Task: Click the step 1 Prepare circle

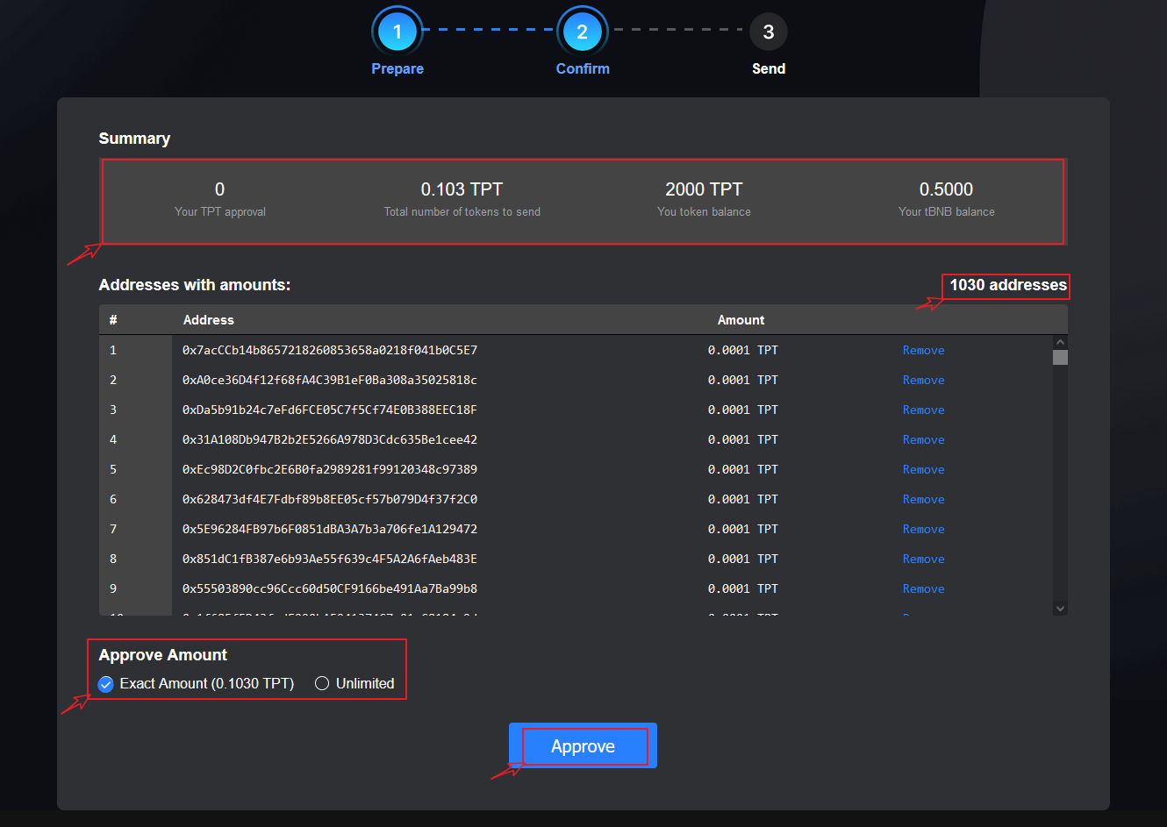Action: click(x=397, y=32)
